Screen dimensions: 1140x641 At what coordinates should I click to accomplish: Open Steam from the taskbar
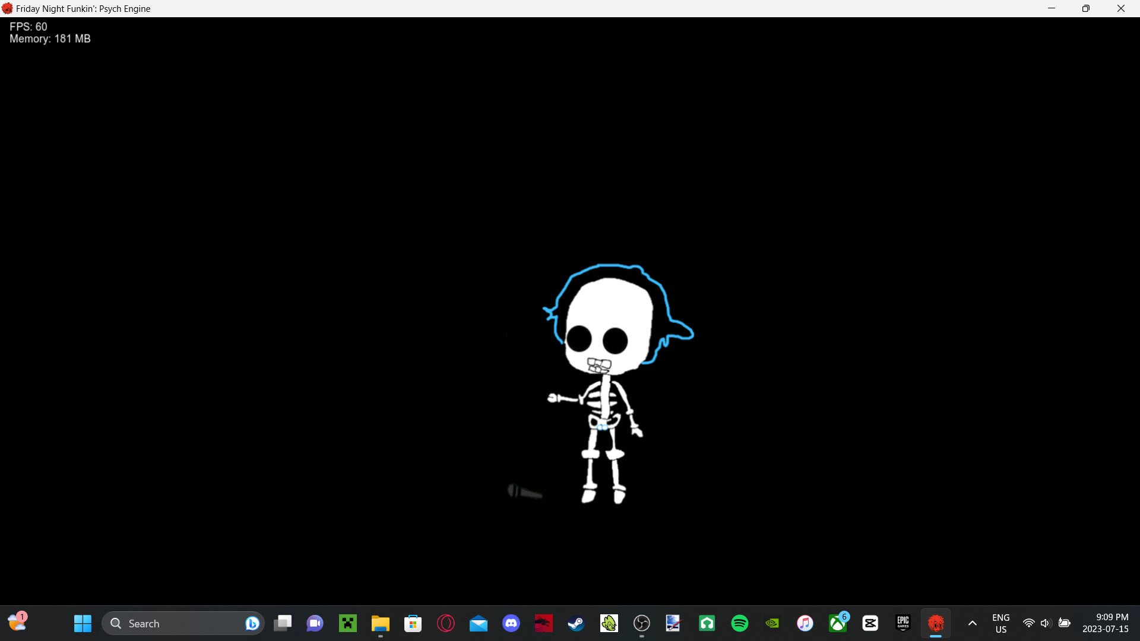(576, 623)
